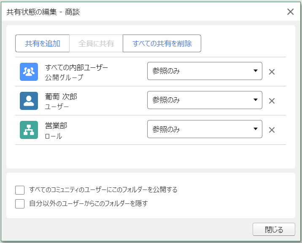302x243 pixels.
Task: Click the 全員に共有 button
Action: pos(96,43)
